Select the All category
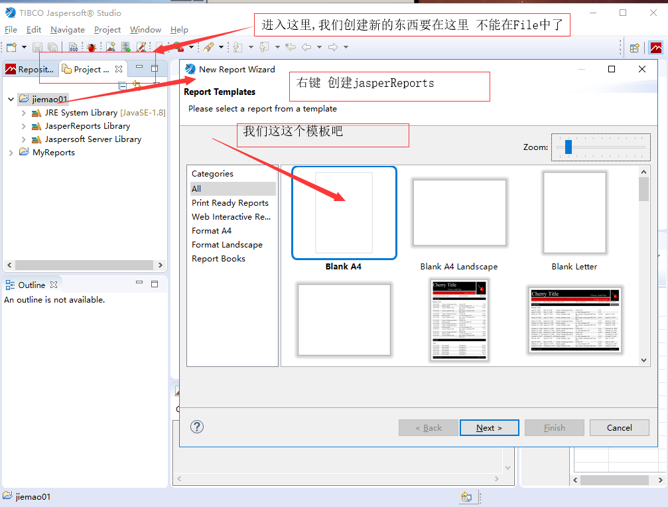Image resolution: width=668 pixels, height=507 pixels. (233, 188)
